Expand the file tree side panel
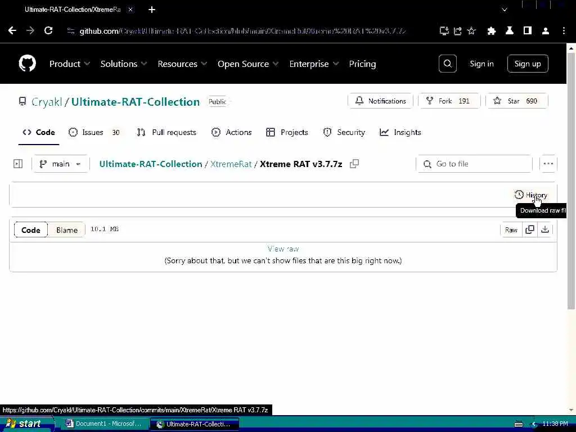The width and height of the screenshot is (576, 432). tap(17, 164)
